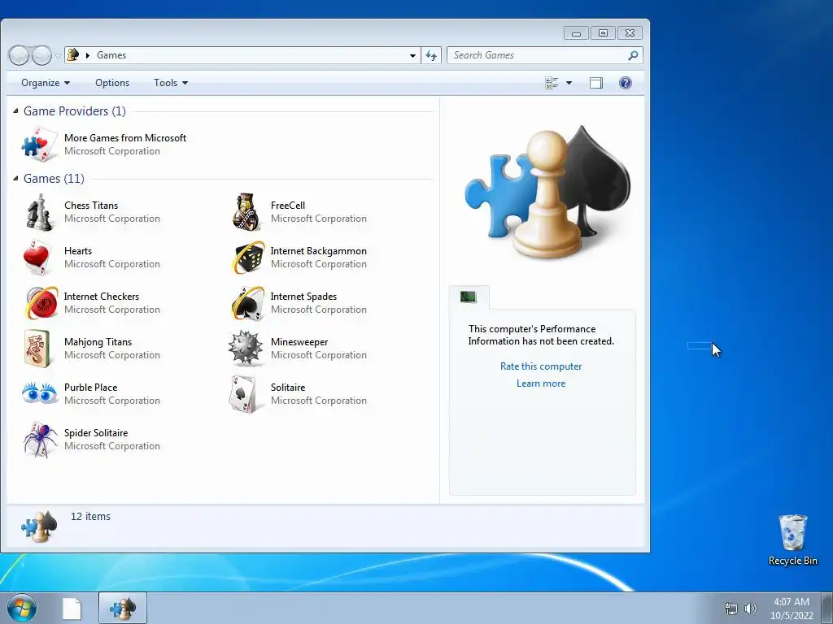Select the Hearts game icon
This screenshot has width=833, height=624.
(x=38, y=258)
